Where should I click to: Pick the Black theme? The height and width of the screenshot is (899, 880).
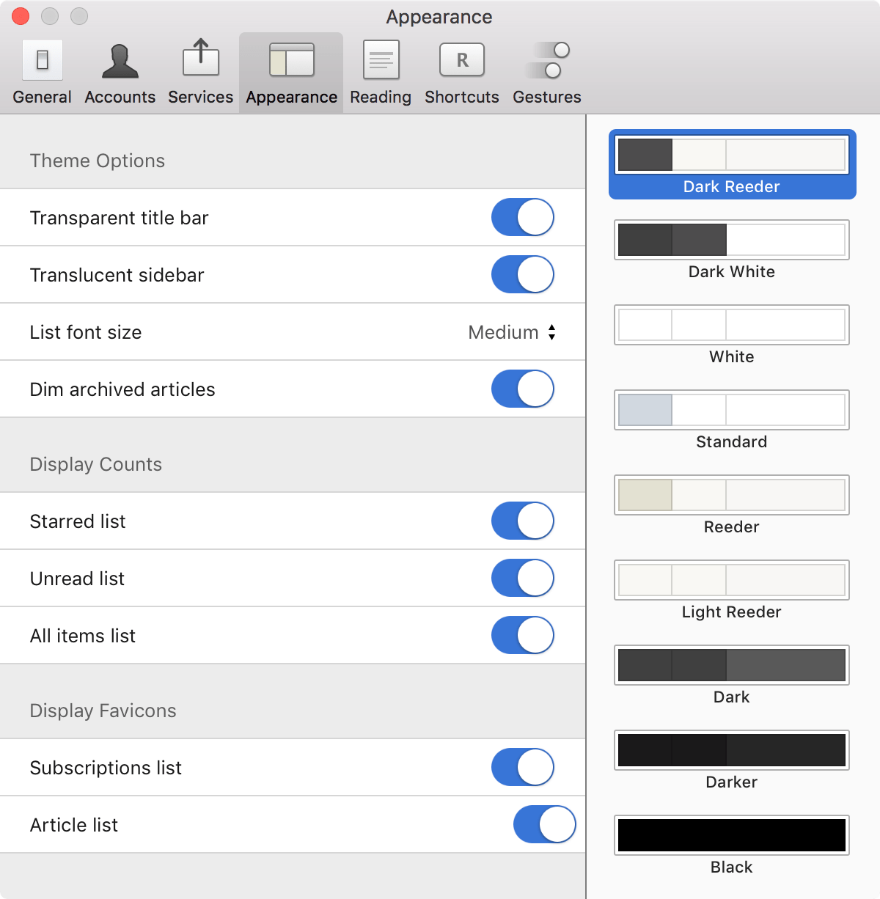[731, 836]
